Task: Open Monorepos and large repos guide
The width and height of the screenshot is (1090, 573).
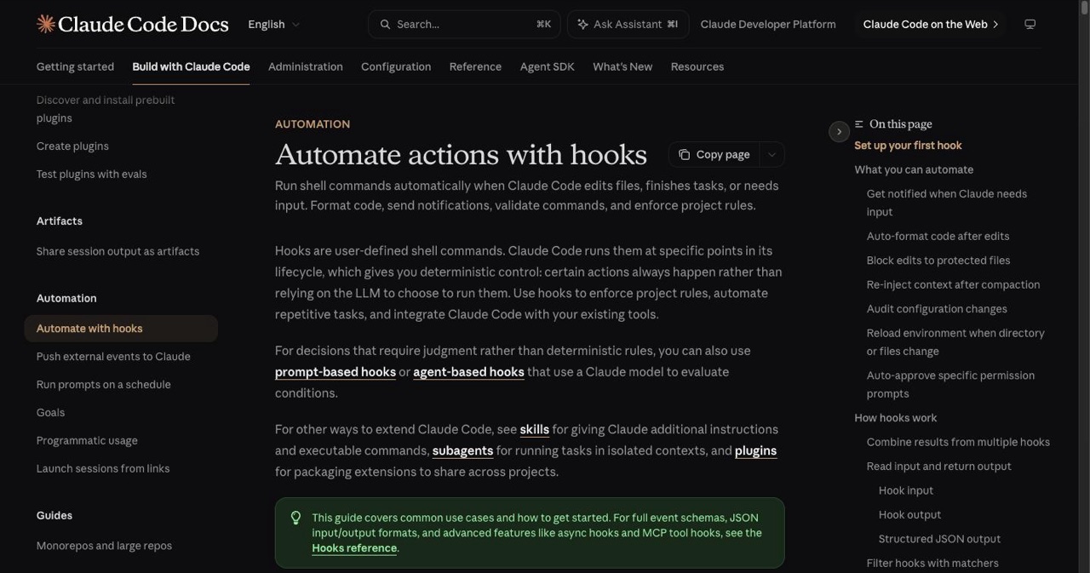Action: pos(104,546)
